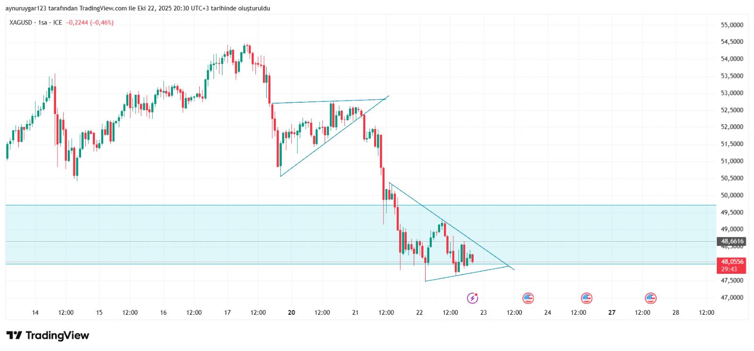The width and height of the screenshot is (754, 351).
Task: Select the US flag event icon under October 27
Action: (x=650, y=298)
